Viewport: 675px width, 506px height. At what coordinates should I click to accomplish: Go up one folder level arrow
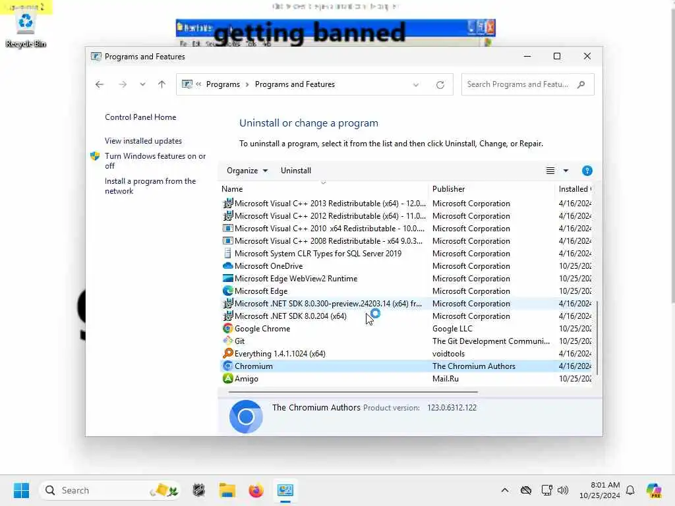pyautogui.click(x=162, y=84)
